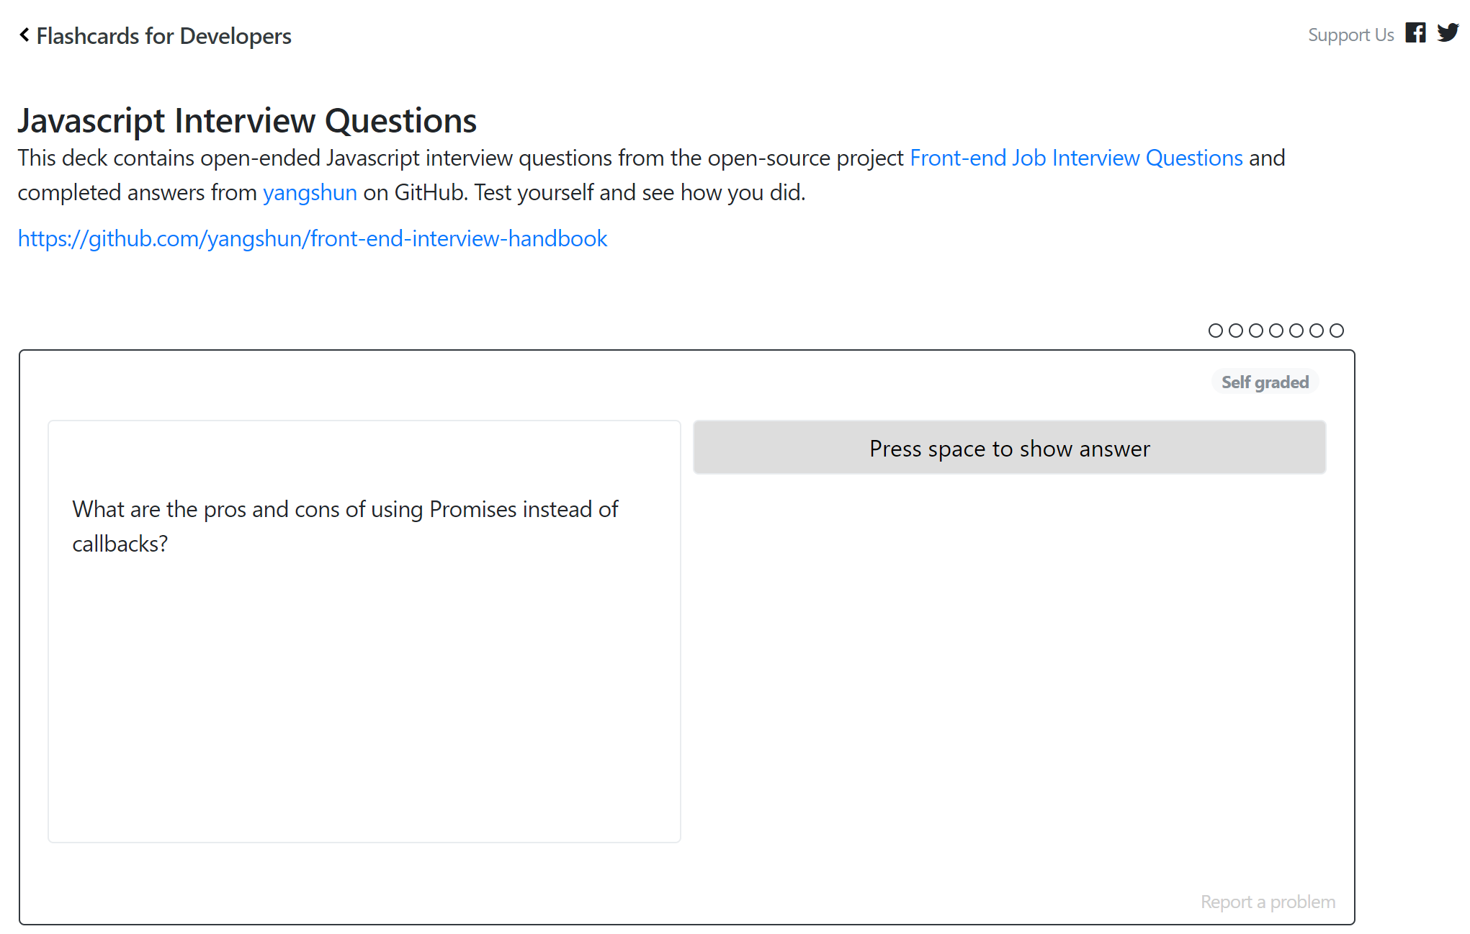Select the second progress circle
The image size is (1470, 934).
[x=1236, y=331]
